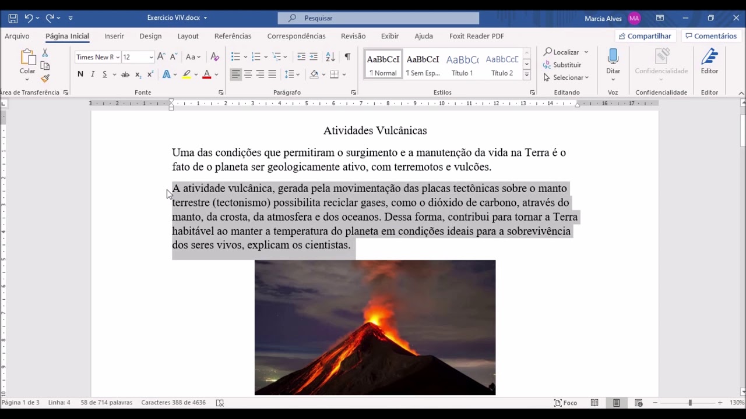Adjust the zoom slider handle
This screenshot has width=746, height=419.
[x=690, y=403]
